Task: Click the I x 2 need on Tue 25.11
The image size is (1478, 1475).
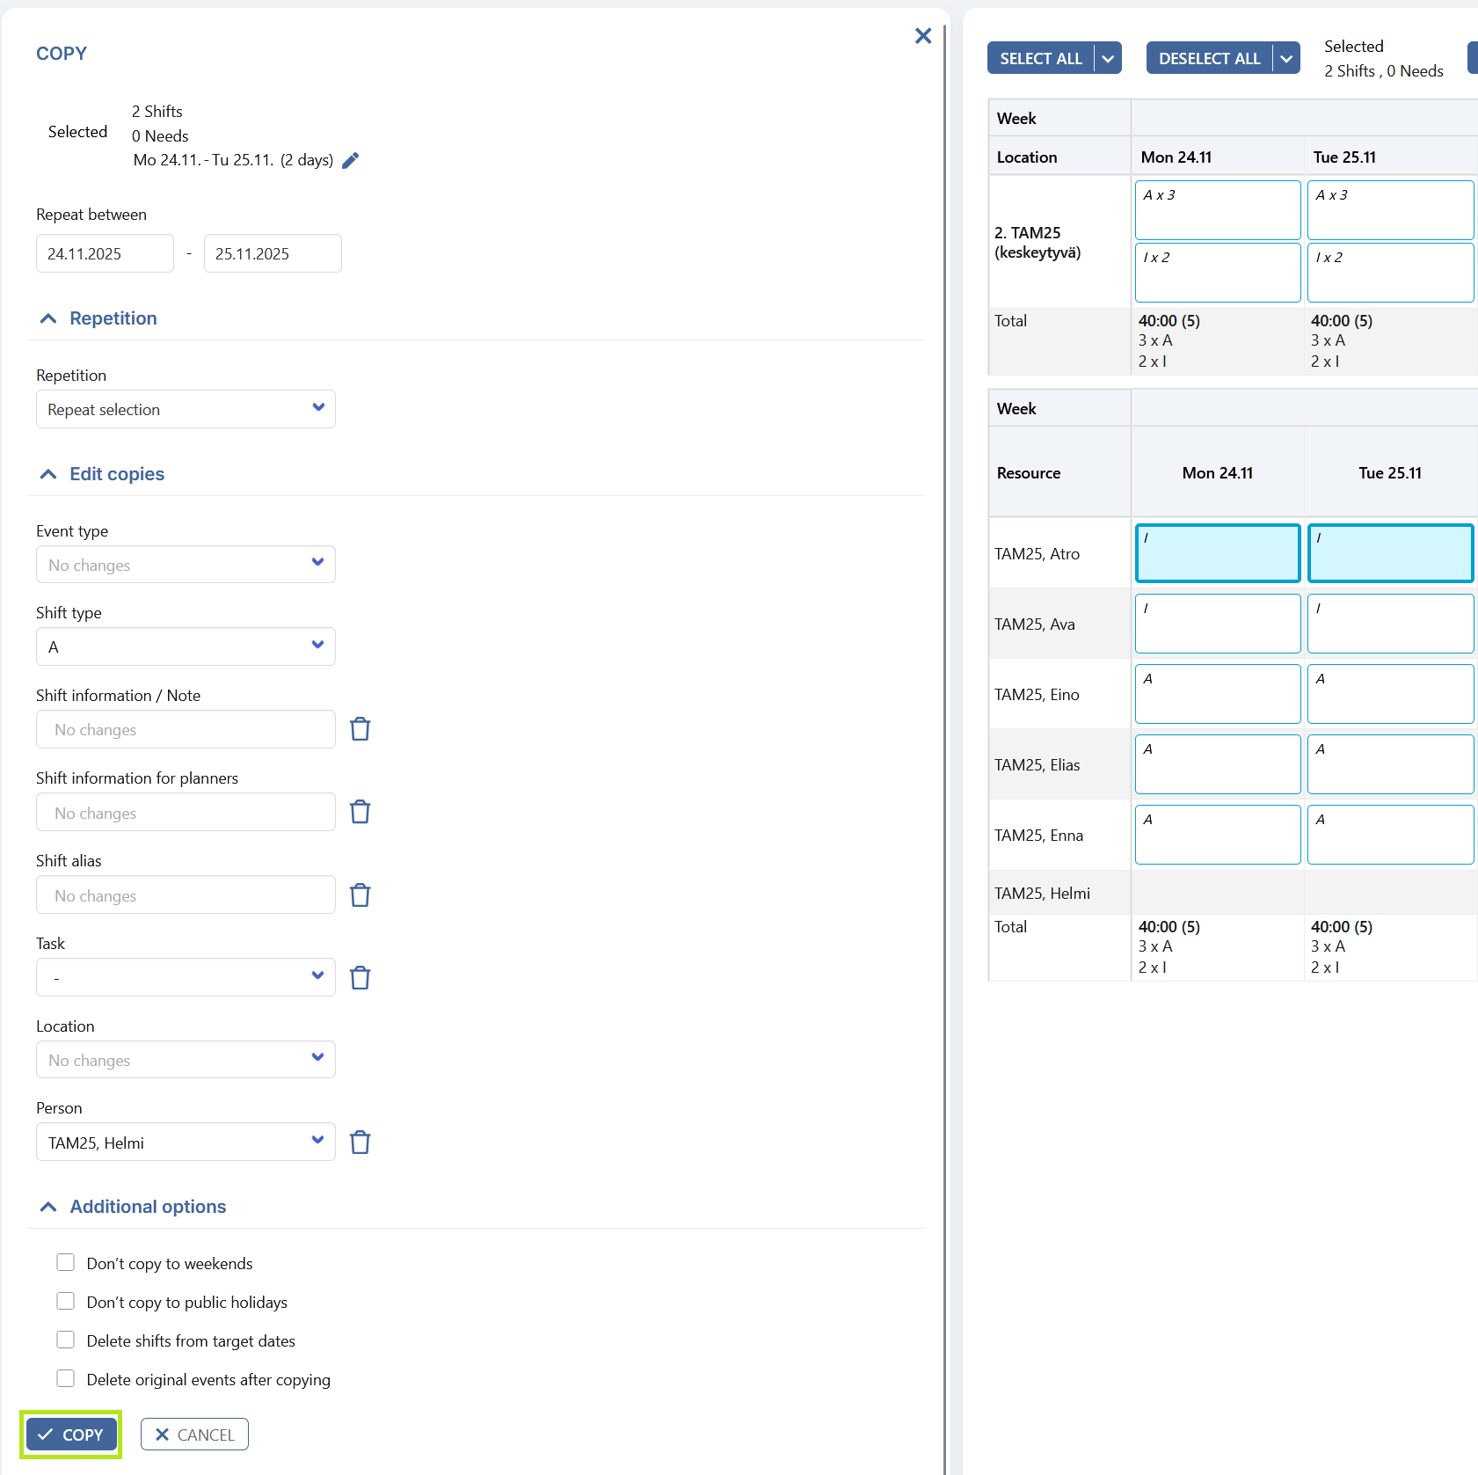Action: tap(1391, 273)
